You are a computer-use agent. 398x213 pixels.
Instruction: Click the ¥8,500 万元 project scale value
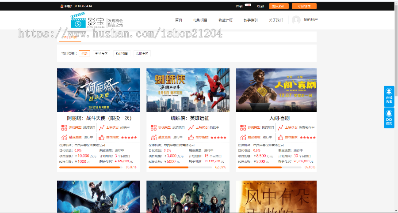click(x=263, y=156)
